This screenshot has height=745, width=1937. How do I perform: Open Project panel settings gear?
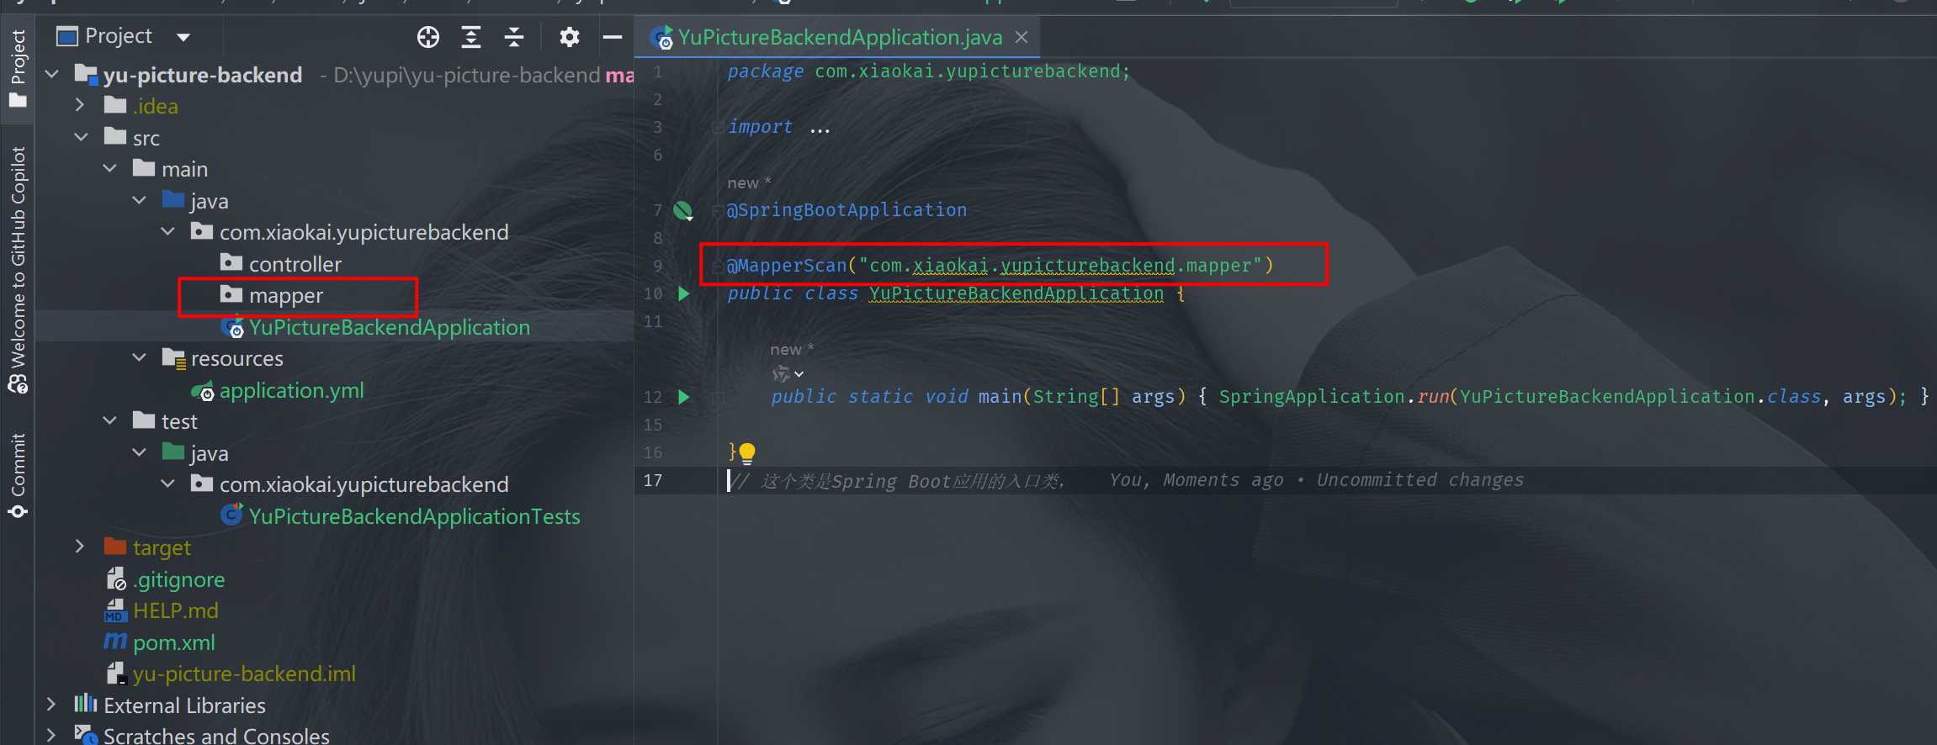(570, 37)
